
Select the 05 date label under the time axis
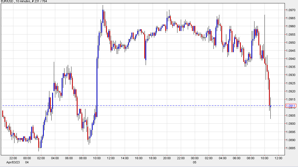click(194, 163)
